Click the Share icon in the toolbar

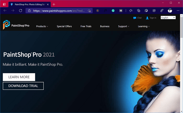tap(154, 11)
